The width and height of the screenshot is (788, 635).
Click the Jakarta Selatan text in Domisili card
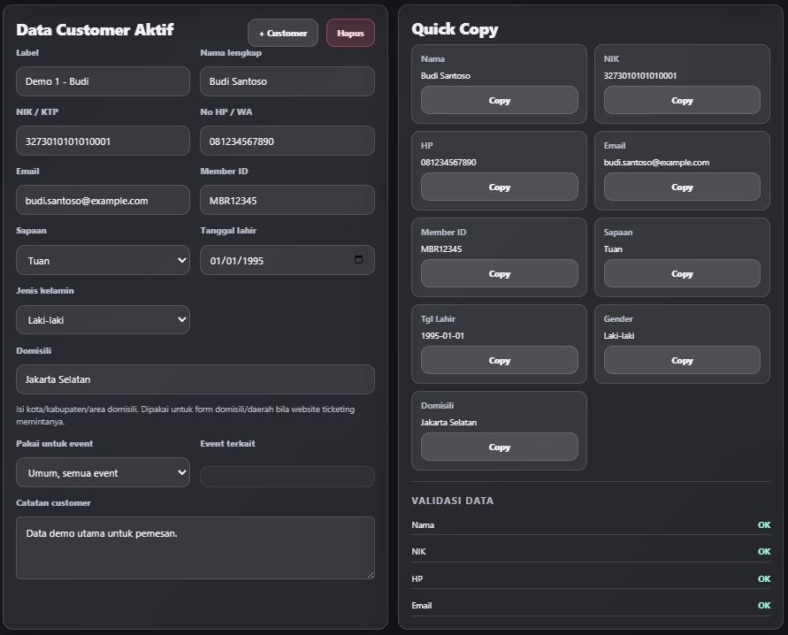click(x=448, y=423)
